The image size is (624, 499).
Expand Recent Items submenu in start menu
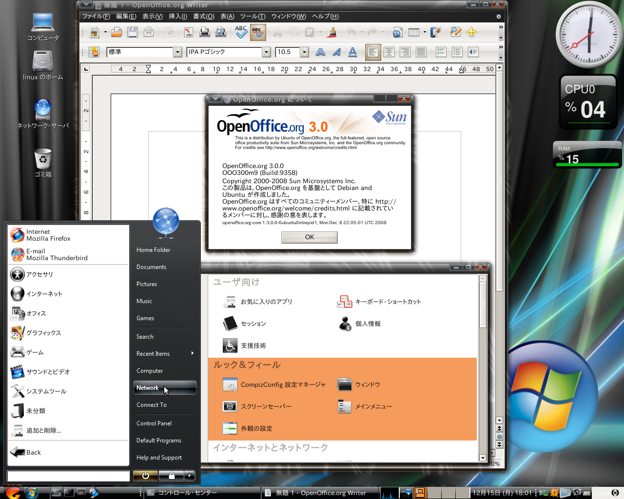[x=166, y=354]
